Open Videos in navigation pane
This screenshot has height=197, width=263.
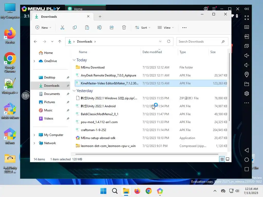click(49, 119)
